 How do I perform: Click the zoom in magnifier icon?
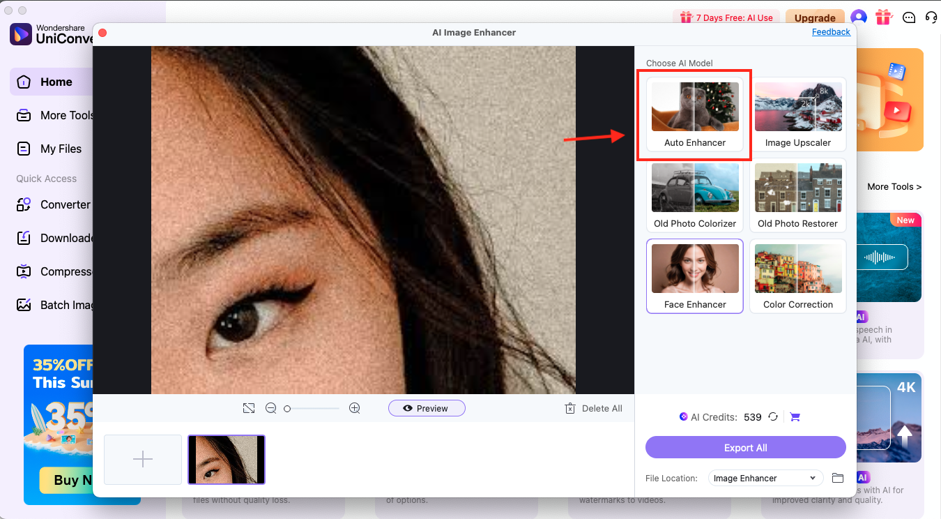(354, 408)
